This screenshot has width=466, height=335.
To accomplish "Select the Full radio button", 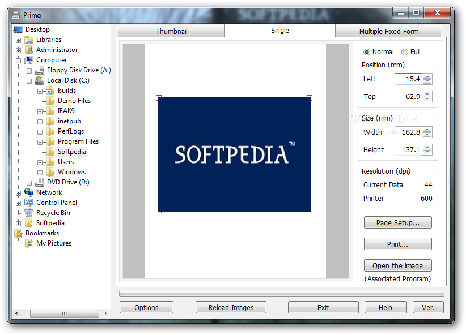I will 404,52.
